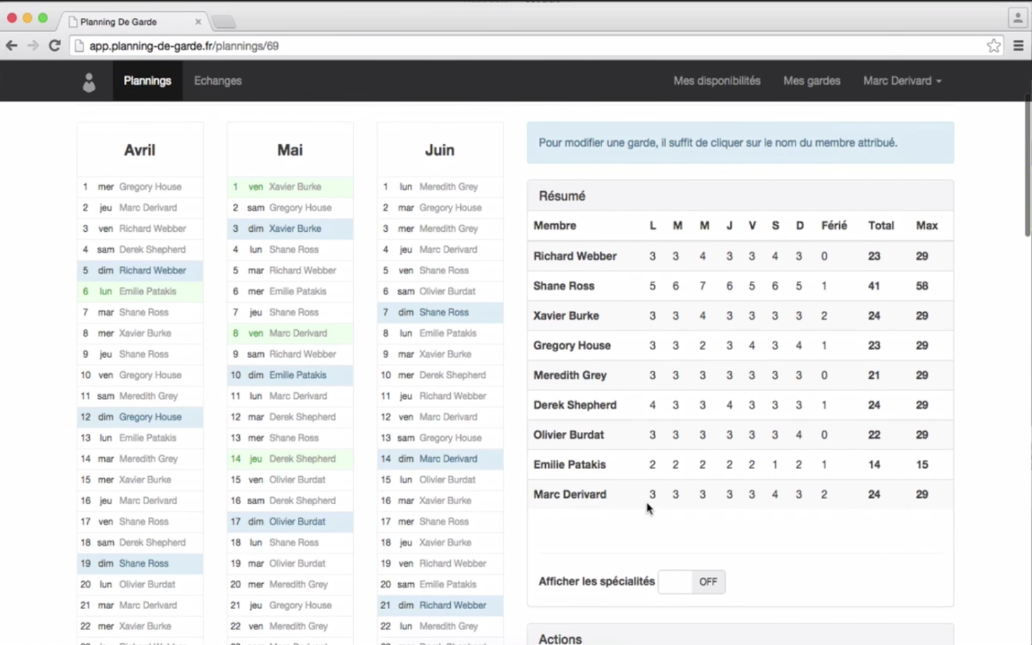Click Olivier Burdat on 17 dim Mai
Viewport: 1032px width, 645px height.
click(x=297, y=521)
